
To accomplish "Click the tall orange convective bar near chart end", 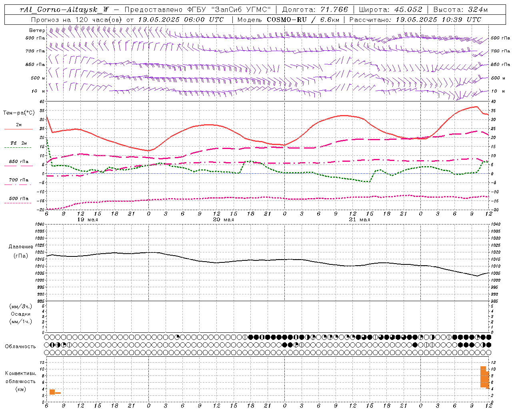I will coord(483,377).
